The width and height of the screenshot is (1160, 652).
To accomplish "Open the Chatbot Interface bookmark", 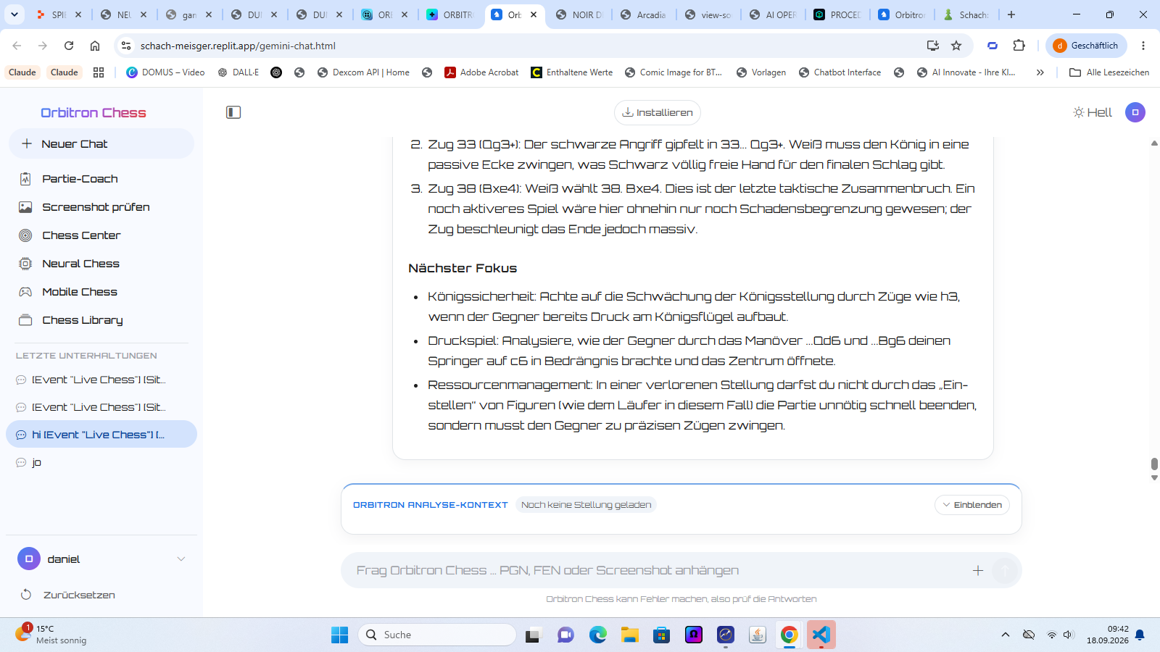I will [x=840, y=72].
